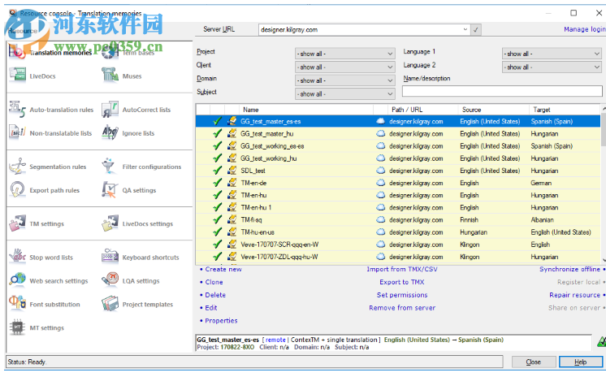606x377 pixels.
Task: Click green checkmark of SDL_test row
Action: (x=217, y=171)
